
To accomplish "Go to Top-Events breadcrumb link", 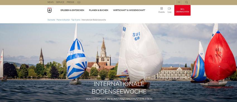I will (x=76, y=20).
